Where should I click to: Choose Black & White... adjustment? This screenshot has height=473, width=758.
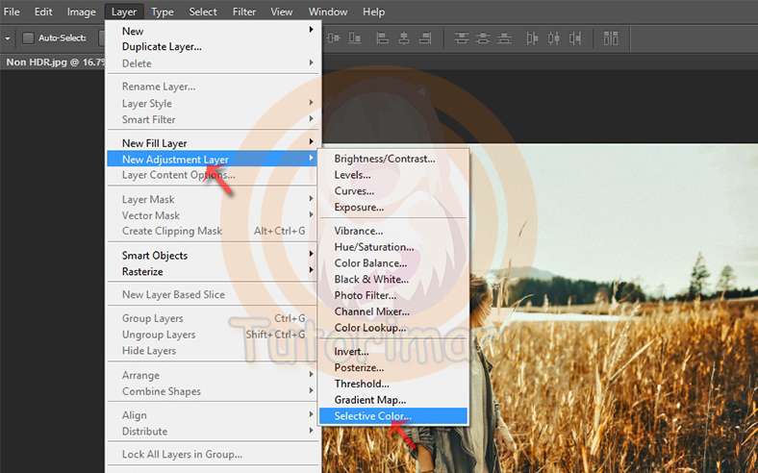393,279
